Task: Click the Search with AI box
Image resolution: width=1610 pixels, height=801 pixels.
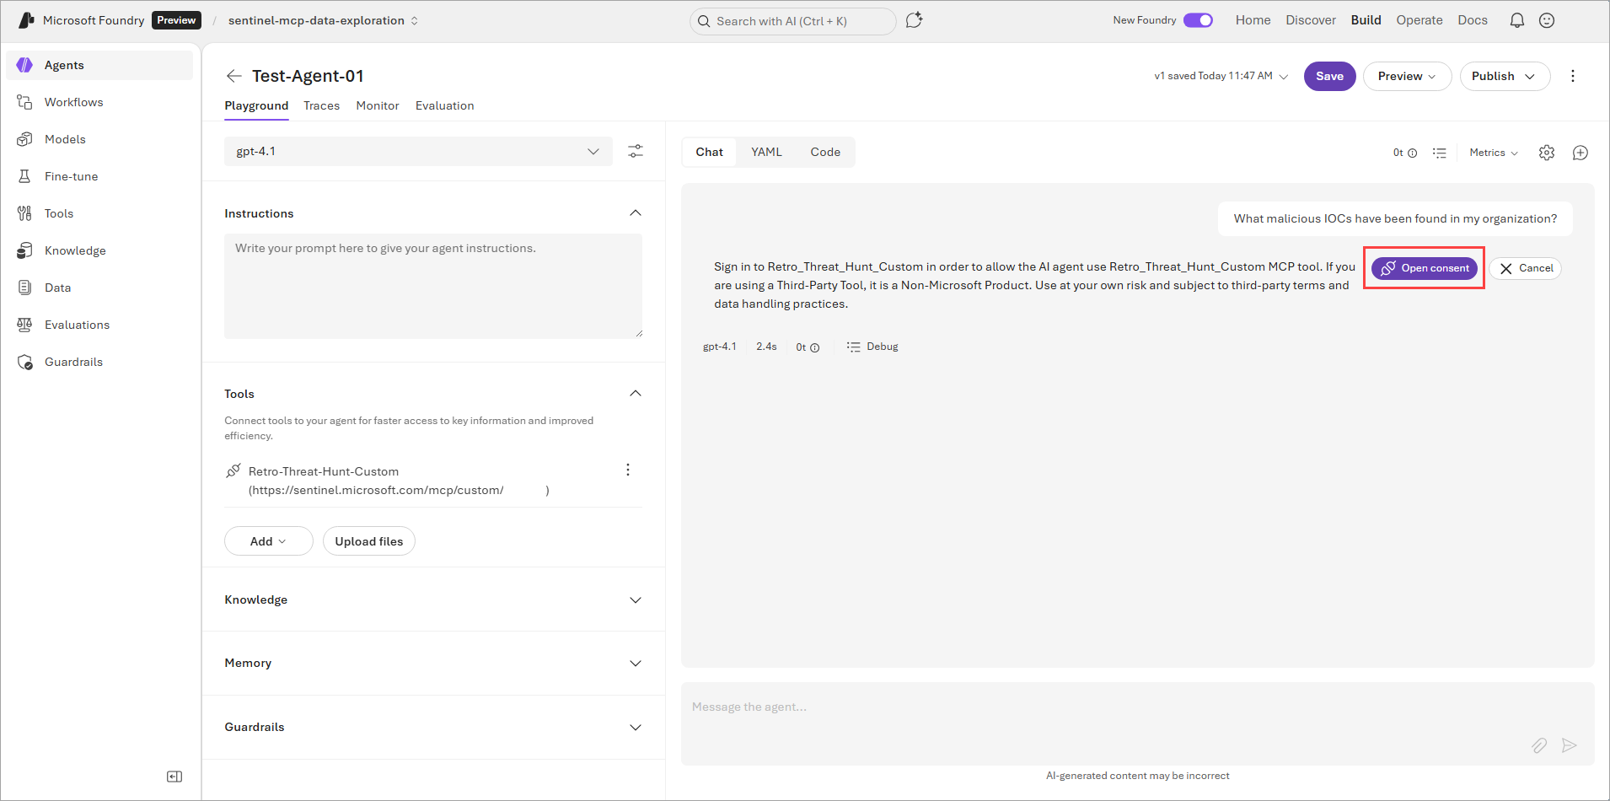Action: [x=792, y=21]
